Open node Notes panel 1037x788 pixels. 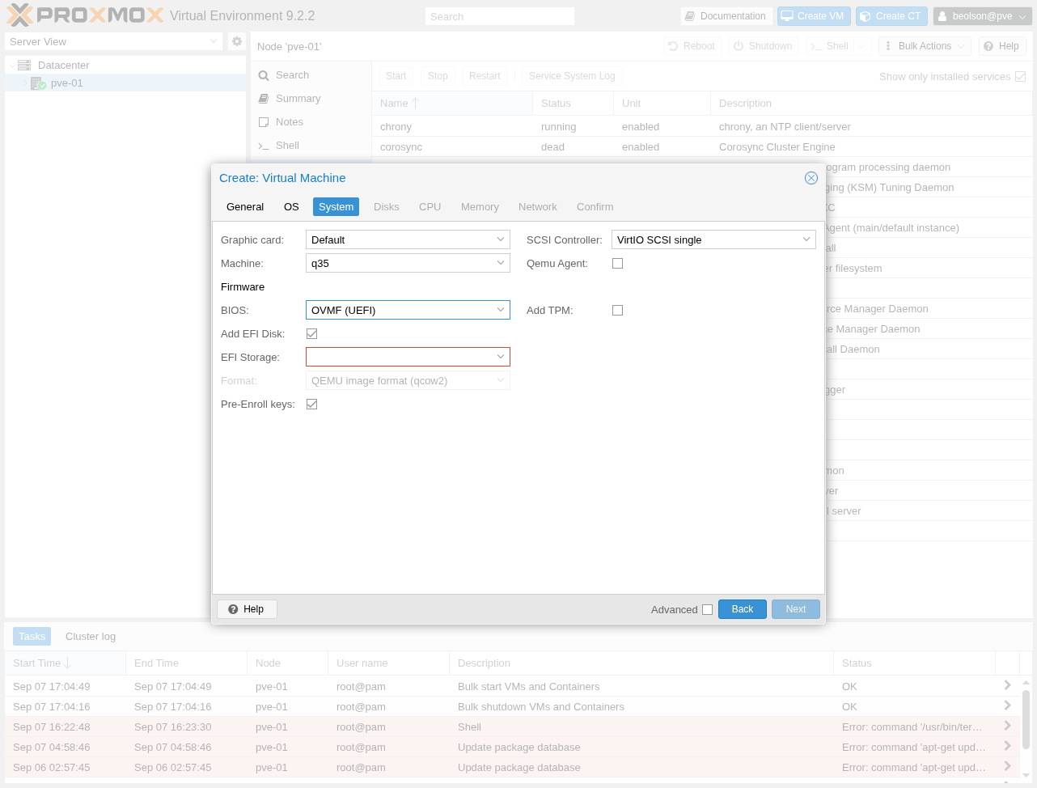(289, 122)
